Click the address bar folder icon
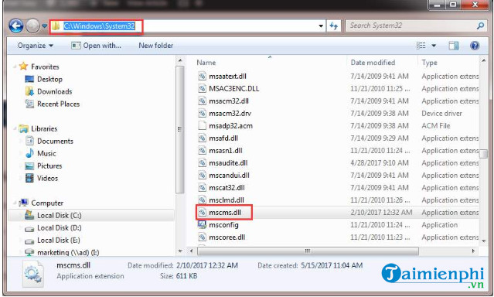The height and width of the screenshot is (297, 494). point(56,26)
